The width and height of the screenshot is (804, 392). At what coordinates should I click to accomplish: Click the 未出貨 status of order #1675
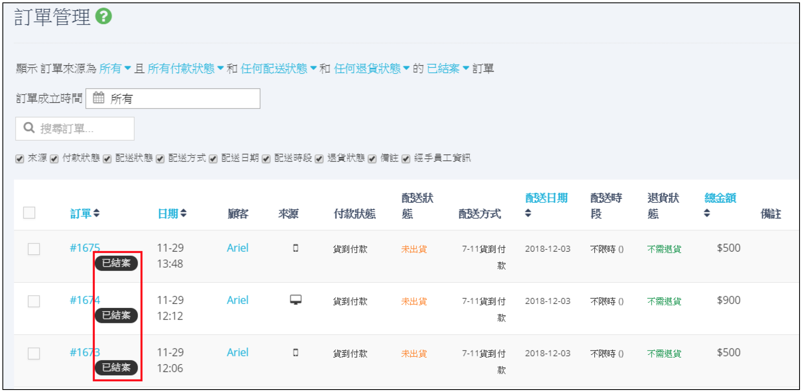pyautogui.click(x=414, y=249)
